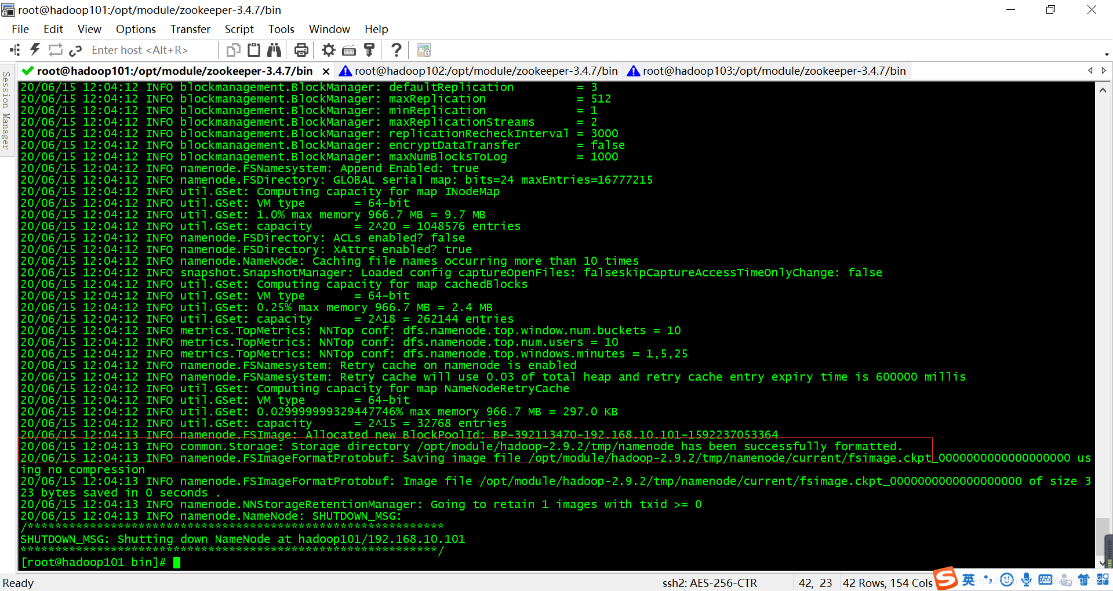Click the Sogou input method S logo
This screenshot has height=591, width=1113.
945,578
